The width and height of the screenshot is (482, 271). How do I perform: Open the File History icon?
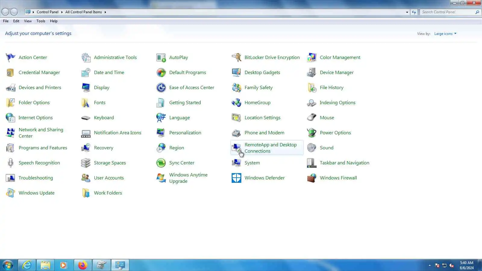pos(312,87)
